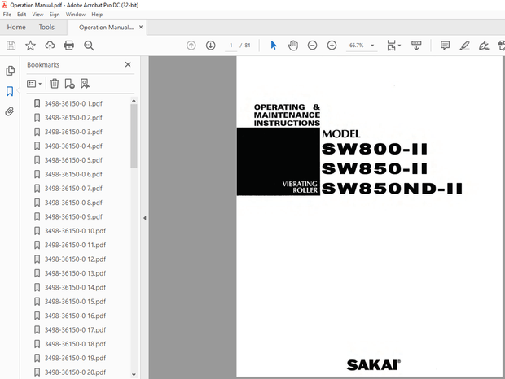Image resolution: width=505 pixels, height=379 pixels.
Task: Print the document with the printer icon
Action: click(x=69, y=46)
